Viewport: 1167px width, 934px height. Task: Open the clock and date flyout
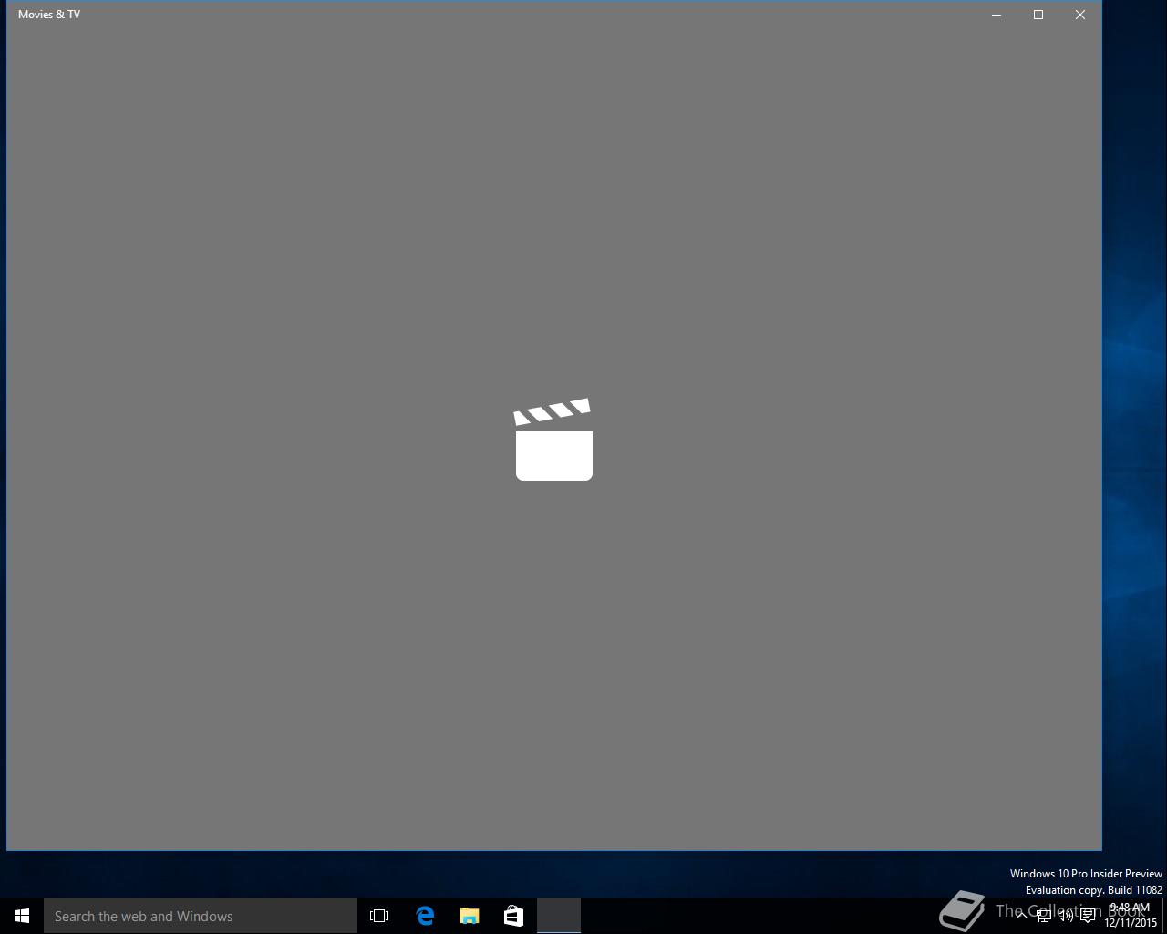(1131, 916)
